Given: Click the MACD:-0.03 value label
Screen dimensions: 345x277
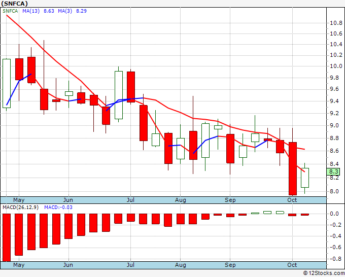Looking at the screenshot, I should (58, 207).
